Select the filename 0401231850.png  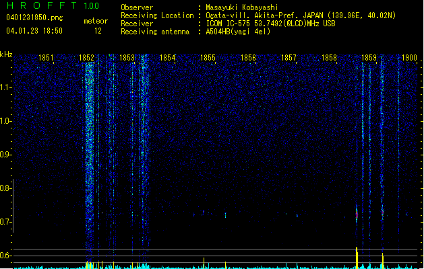click(34, 17)
